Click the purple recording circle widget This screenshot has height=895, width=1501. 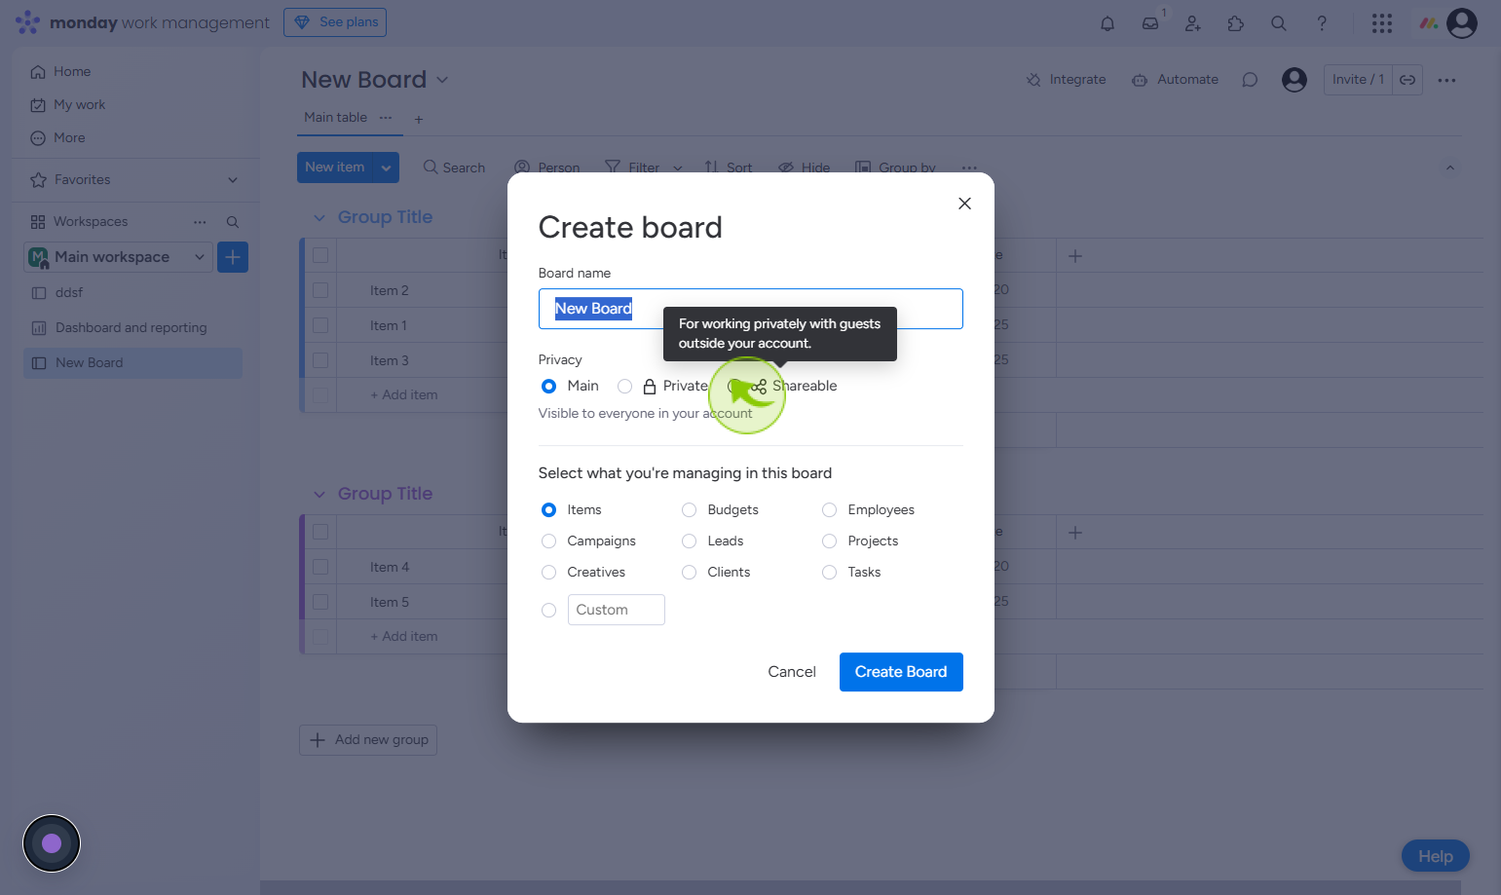pos(52,843)
